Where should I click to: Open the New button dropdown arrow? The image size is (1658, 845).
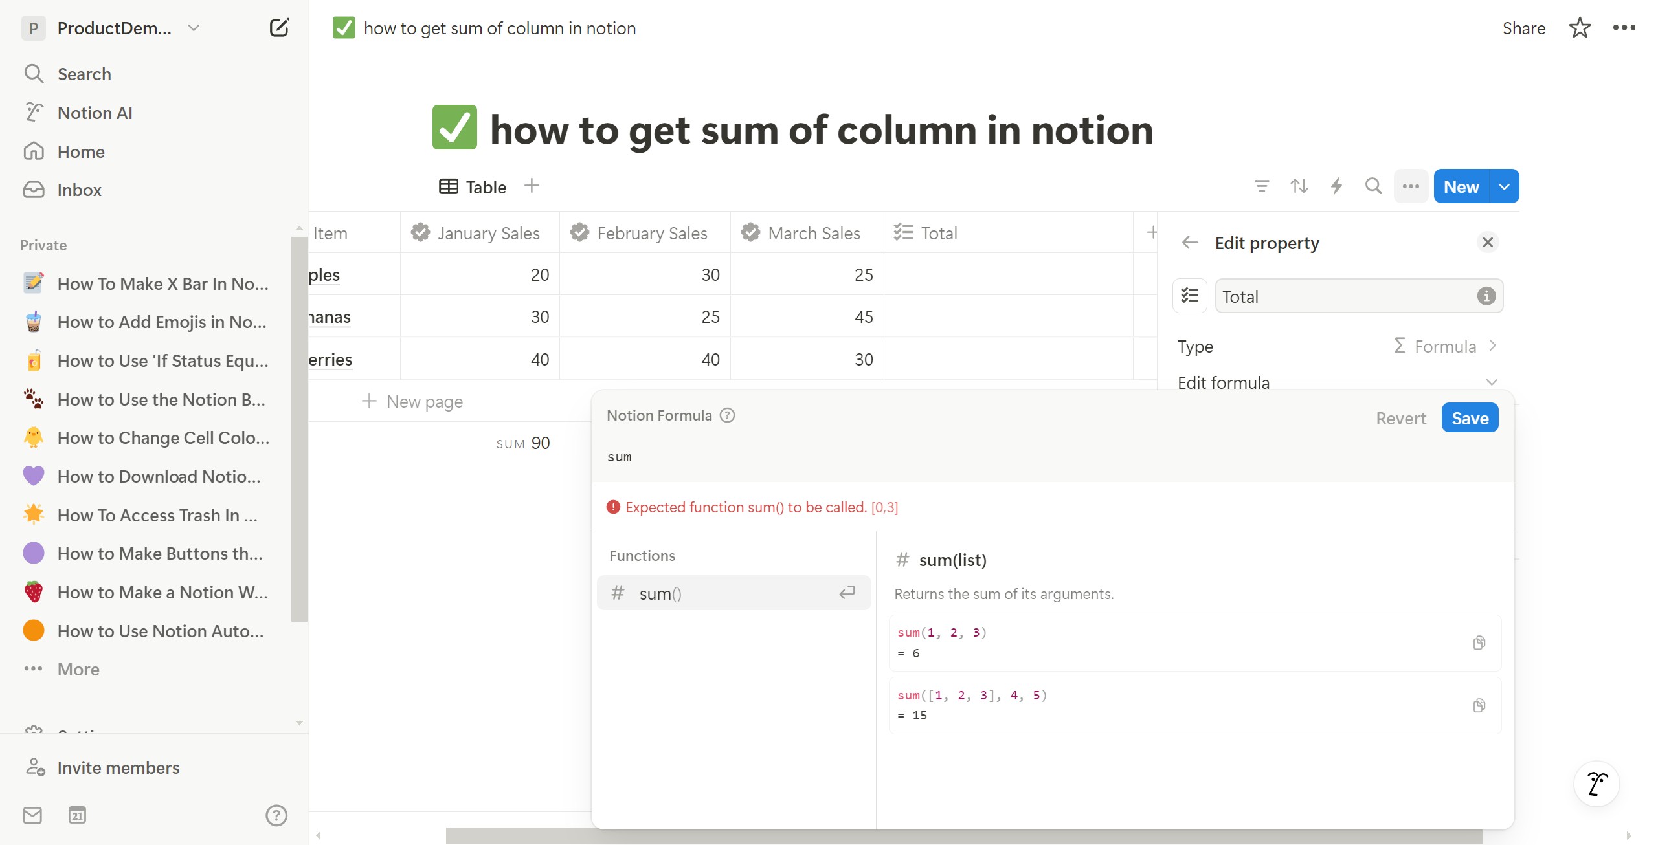(x=1504, y=186)
